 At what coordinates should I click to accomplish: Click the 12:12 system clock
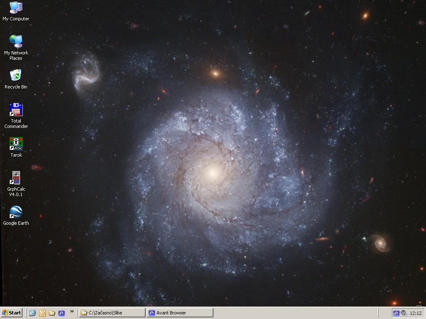pyautogui.click(x=416, y=313)
